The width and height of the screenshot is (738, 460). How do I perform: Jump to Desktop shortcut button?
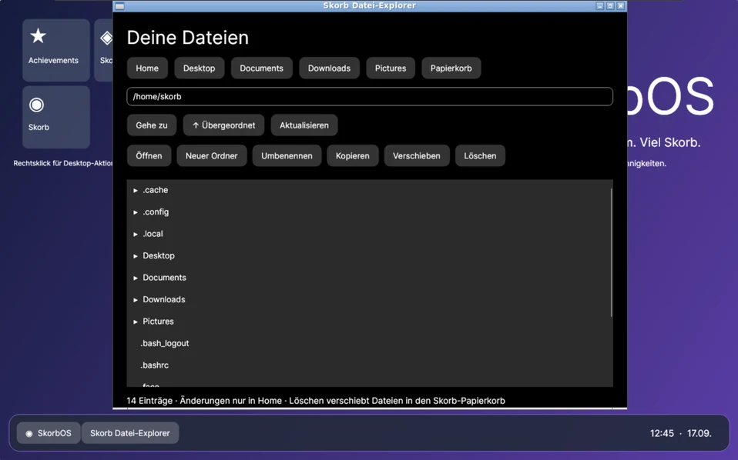click(x=199, y=68)
